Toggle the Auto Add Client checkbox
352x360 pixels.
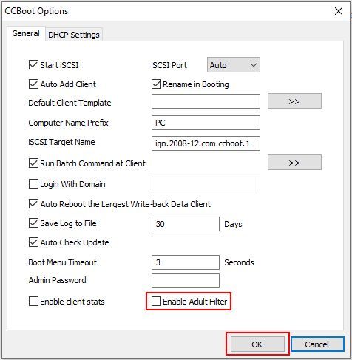(x=33, y=84)
